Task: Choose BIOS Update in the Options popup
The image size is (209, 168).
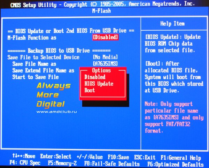Action: [x=99, y=84]
